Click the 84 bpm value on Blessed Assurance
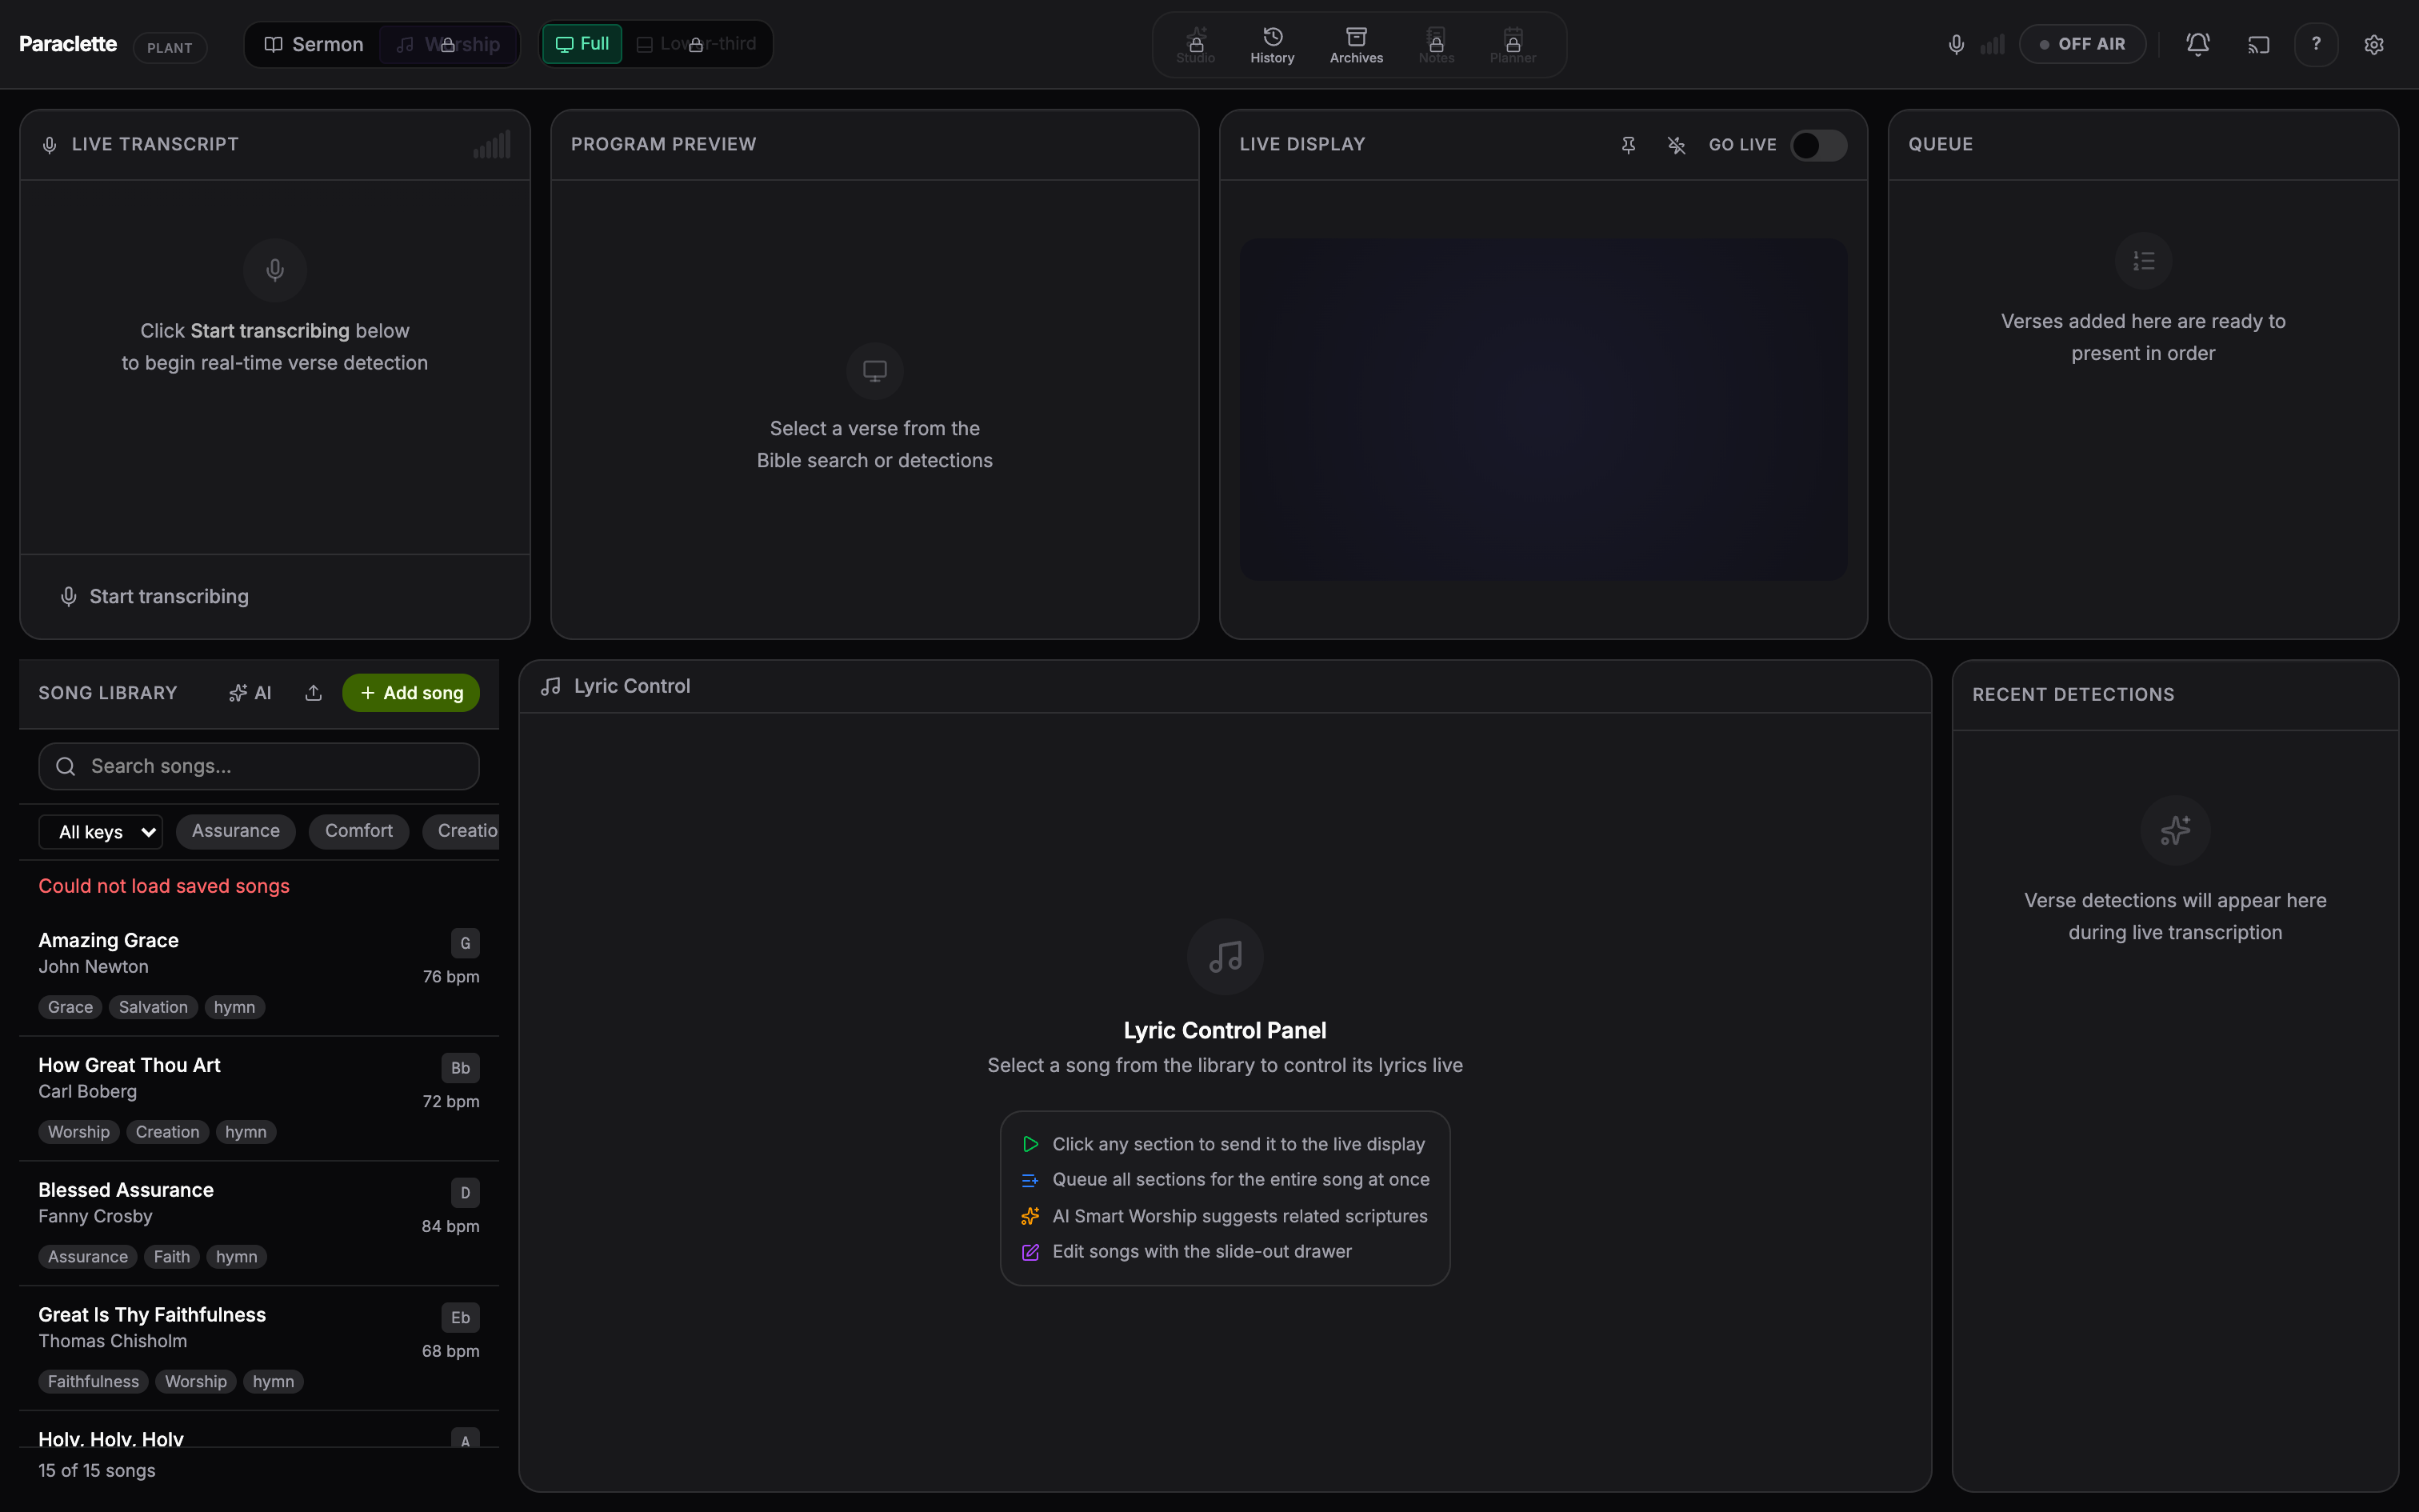This screenshot has width=2419, height=1512. pyautogui.click(x=451, y=1226)
